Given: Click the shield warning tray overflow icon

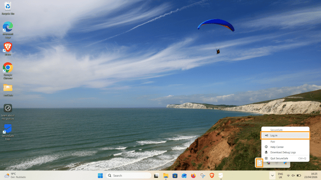Looking at the screenshot, I should tap(285, 163).
